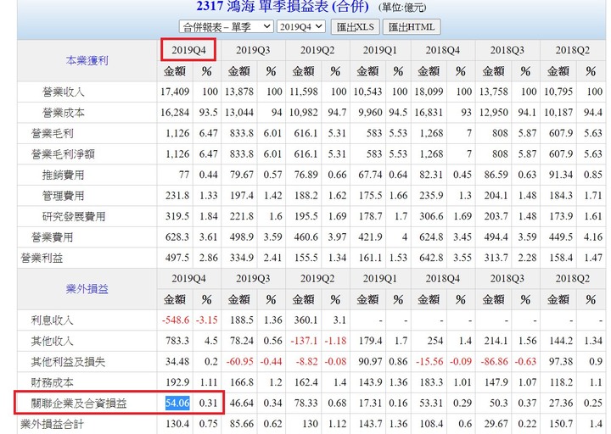
Task: Open the 業外損益 link
Action: (87, 289)
